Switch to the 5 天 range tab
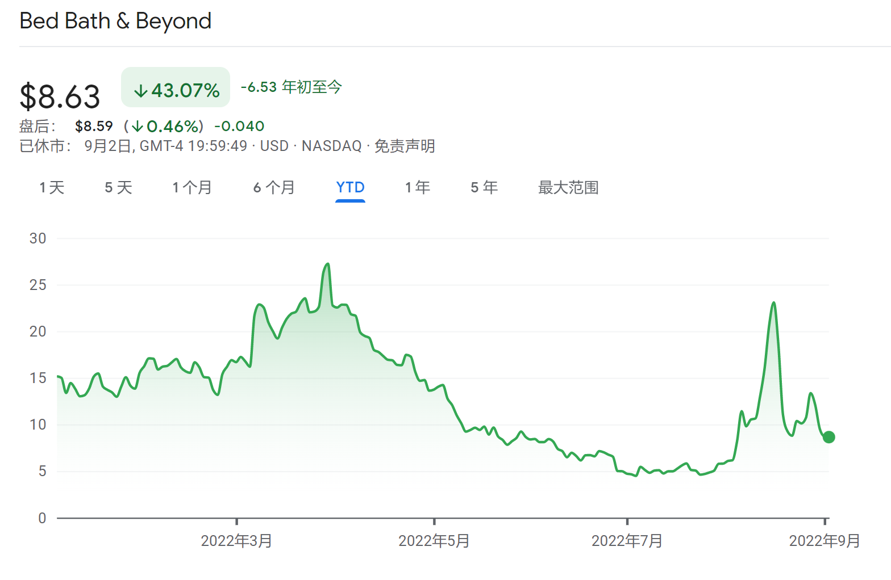Viewport: 891px width, 580px height. [118, 187]
